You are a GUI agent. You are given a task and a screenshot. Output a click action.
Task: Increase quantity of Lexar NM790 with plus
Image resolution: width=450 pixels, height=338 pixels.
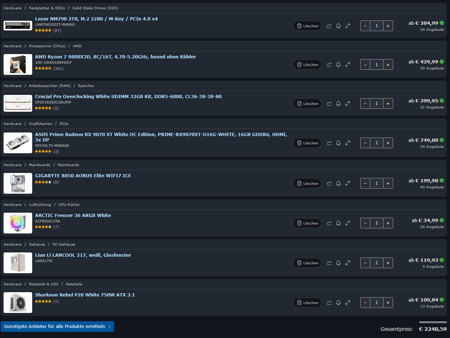pyautogui.click(x=388, y=26)
